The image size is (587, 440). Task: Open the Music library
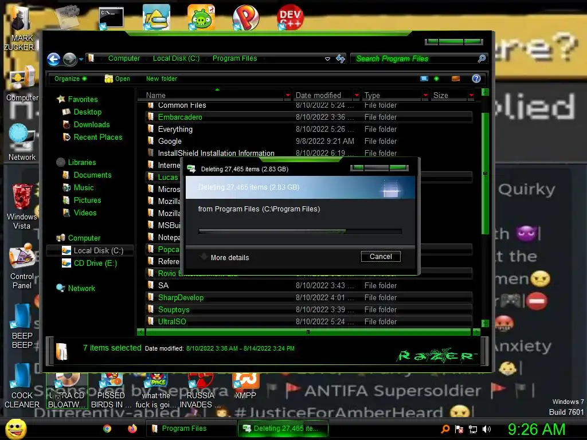[x=84, y=188]
